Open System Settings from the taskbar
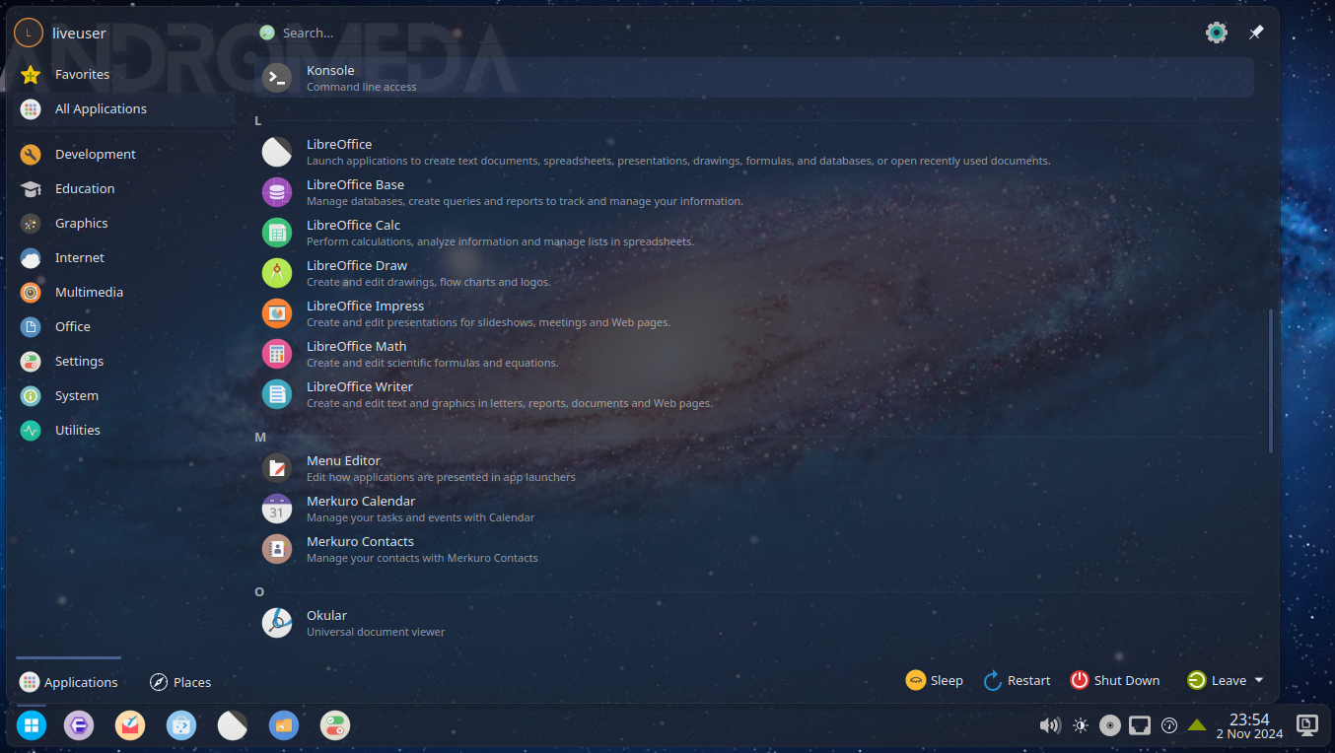Viewport: 1335px width, 753px height. click(335, 726)
